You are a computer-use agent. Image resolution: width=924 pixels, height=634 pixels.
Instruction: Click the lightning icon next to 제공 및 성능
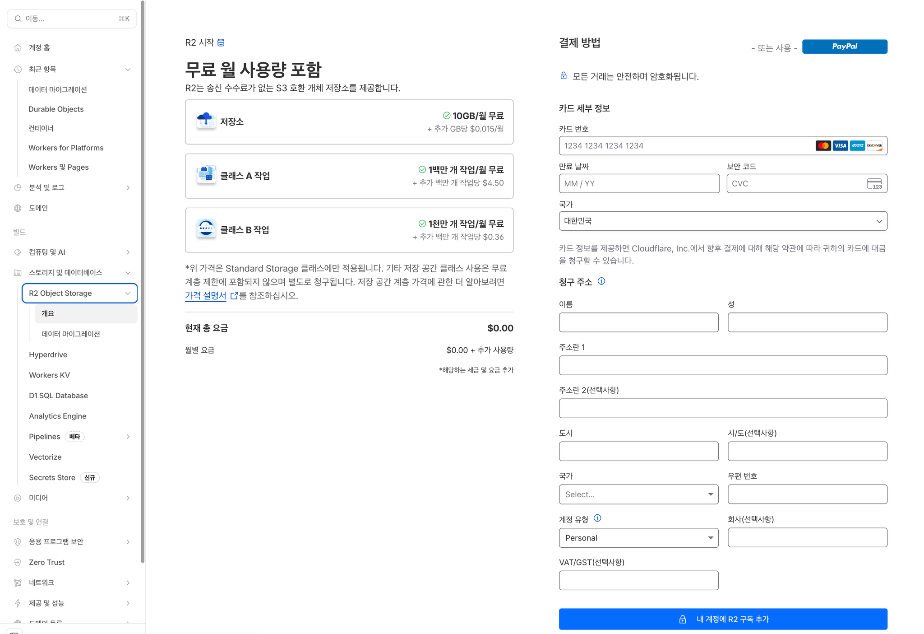tap(17, 603)
